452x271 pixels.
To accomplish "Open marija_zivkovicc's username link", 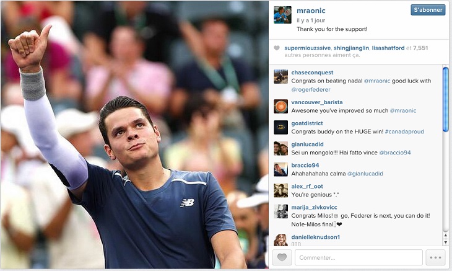I will (x=314, y=207).
